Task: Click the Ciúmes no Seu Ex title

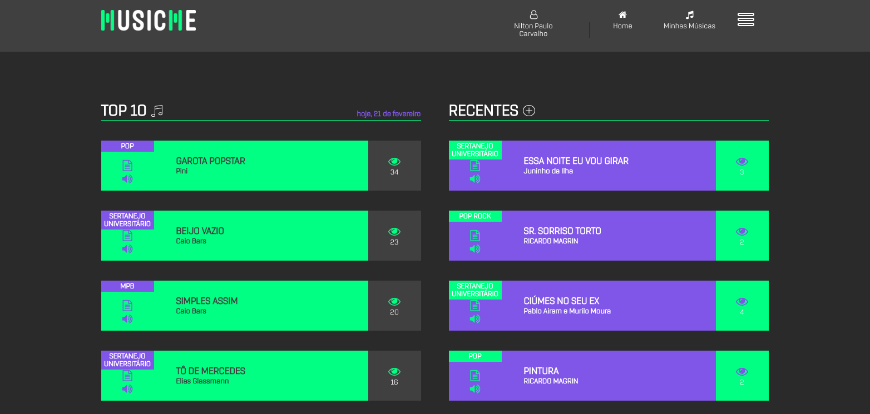Action: tap(561, 301)
